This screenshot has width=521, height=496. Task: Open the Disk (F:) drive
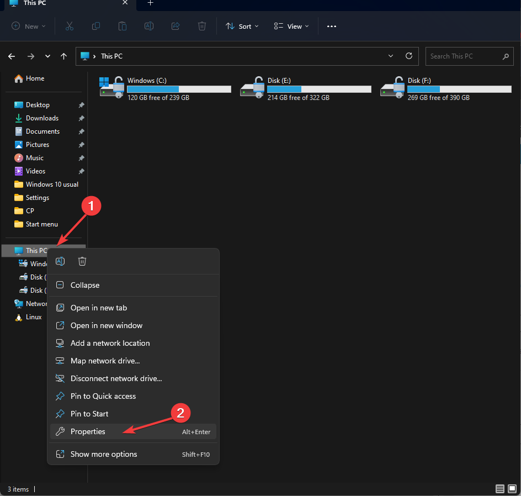pos(445,88)
